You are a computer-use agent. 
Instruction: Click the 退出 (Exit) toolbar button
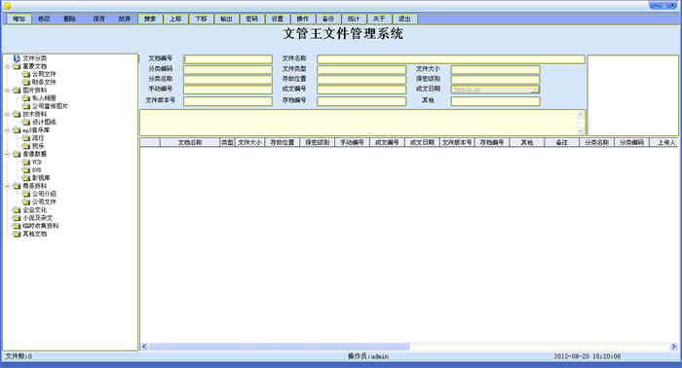coord(405,18)
